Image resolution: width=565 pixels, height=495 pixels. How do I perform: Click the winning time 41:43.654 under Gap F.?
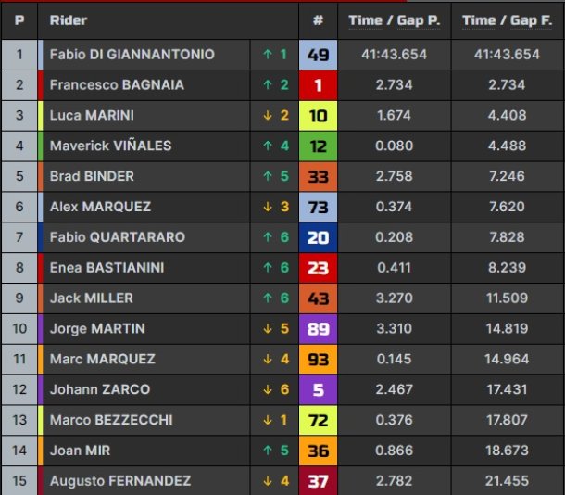click(x=507, y=55)
